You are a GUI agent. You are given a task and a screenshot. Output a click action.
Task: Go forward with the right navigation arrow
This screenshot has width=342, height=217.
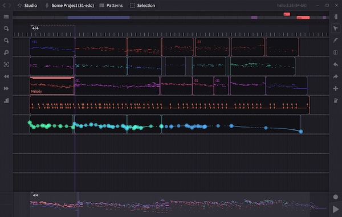pos(10,5)
